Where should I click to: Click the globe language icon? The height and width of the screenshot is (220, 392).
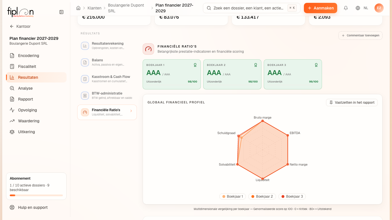(358, 8)
